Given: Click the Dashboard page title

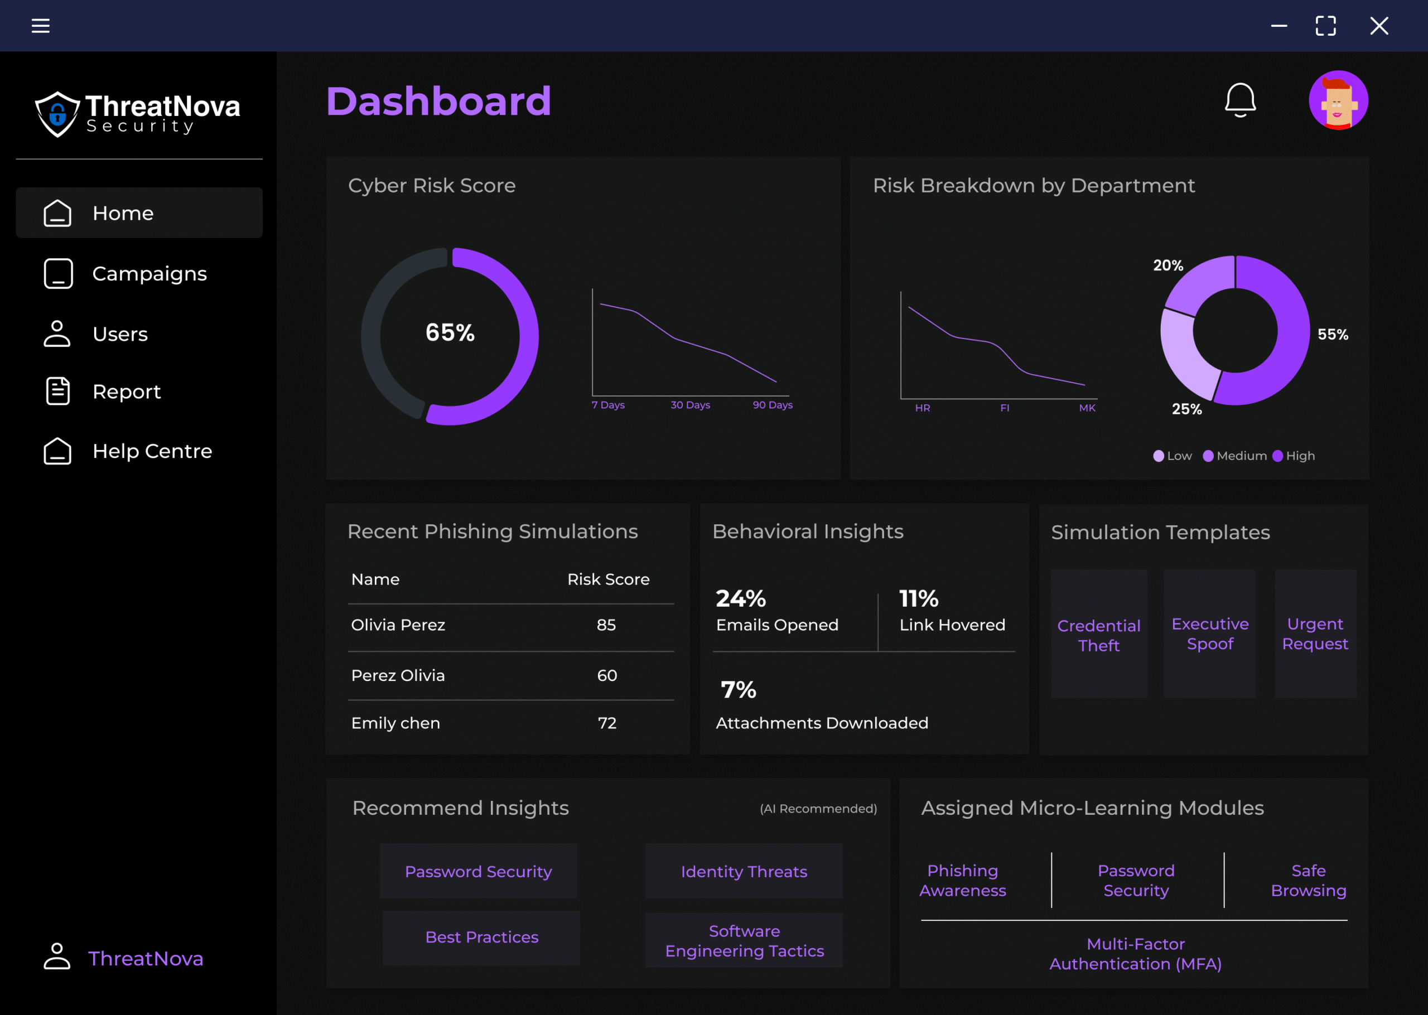Looking at the screenshot, I should tap(438, 100).
